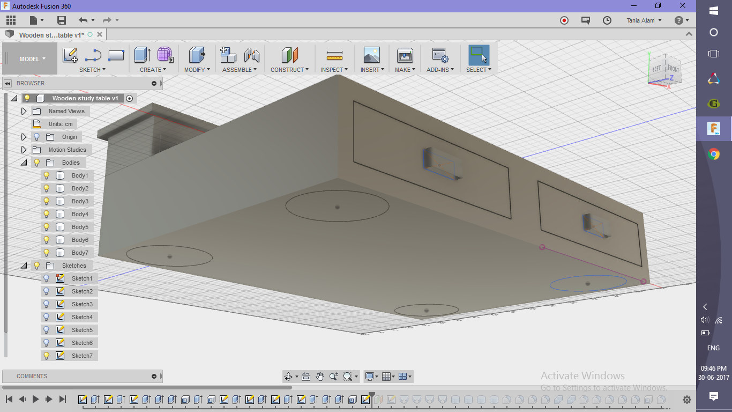Toggle the Bodies folder lightbulb
Viewport: 732px width, 412px height.
tap(37, 163)
